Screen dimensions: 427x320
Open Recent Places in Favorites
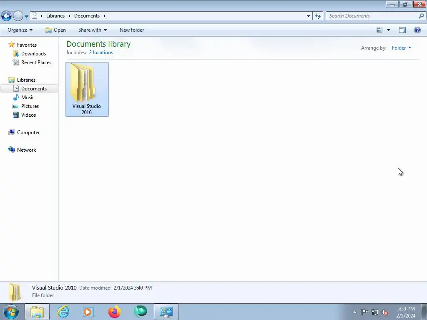click(36, 62)
